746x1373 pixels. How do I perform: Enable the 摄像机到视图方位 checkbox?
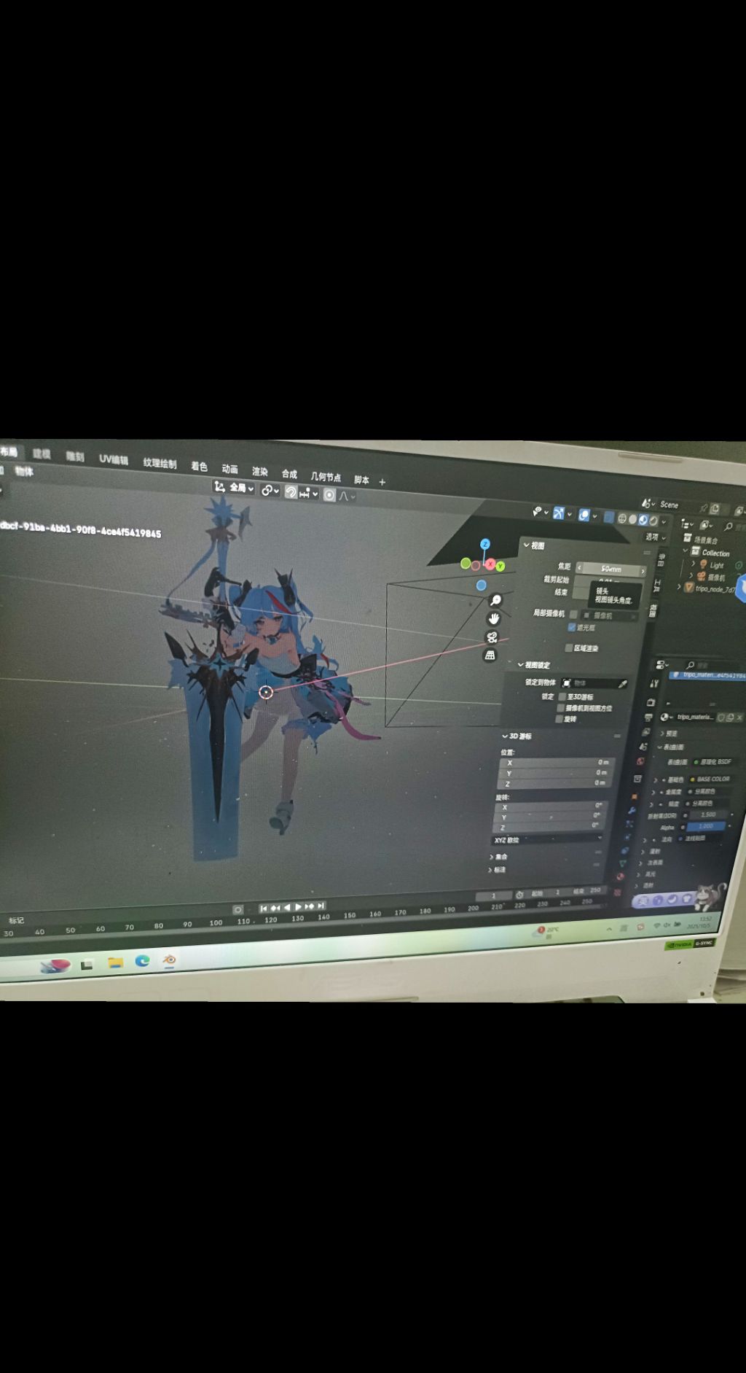coord(561,707)
